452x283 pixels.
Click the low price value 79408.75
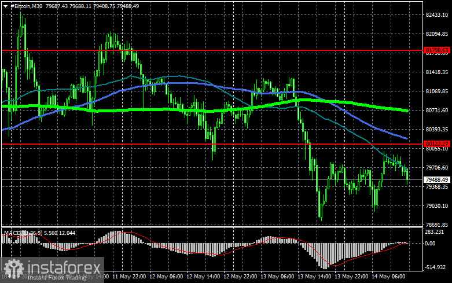coord(104,6)
